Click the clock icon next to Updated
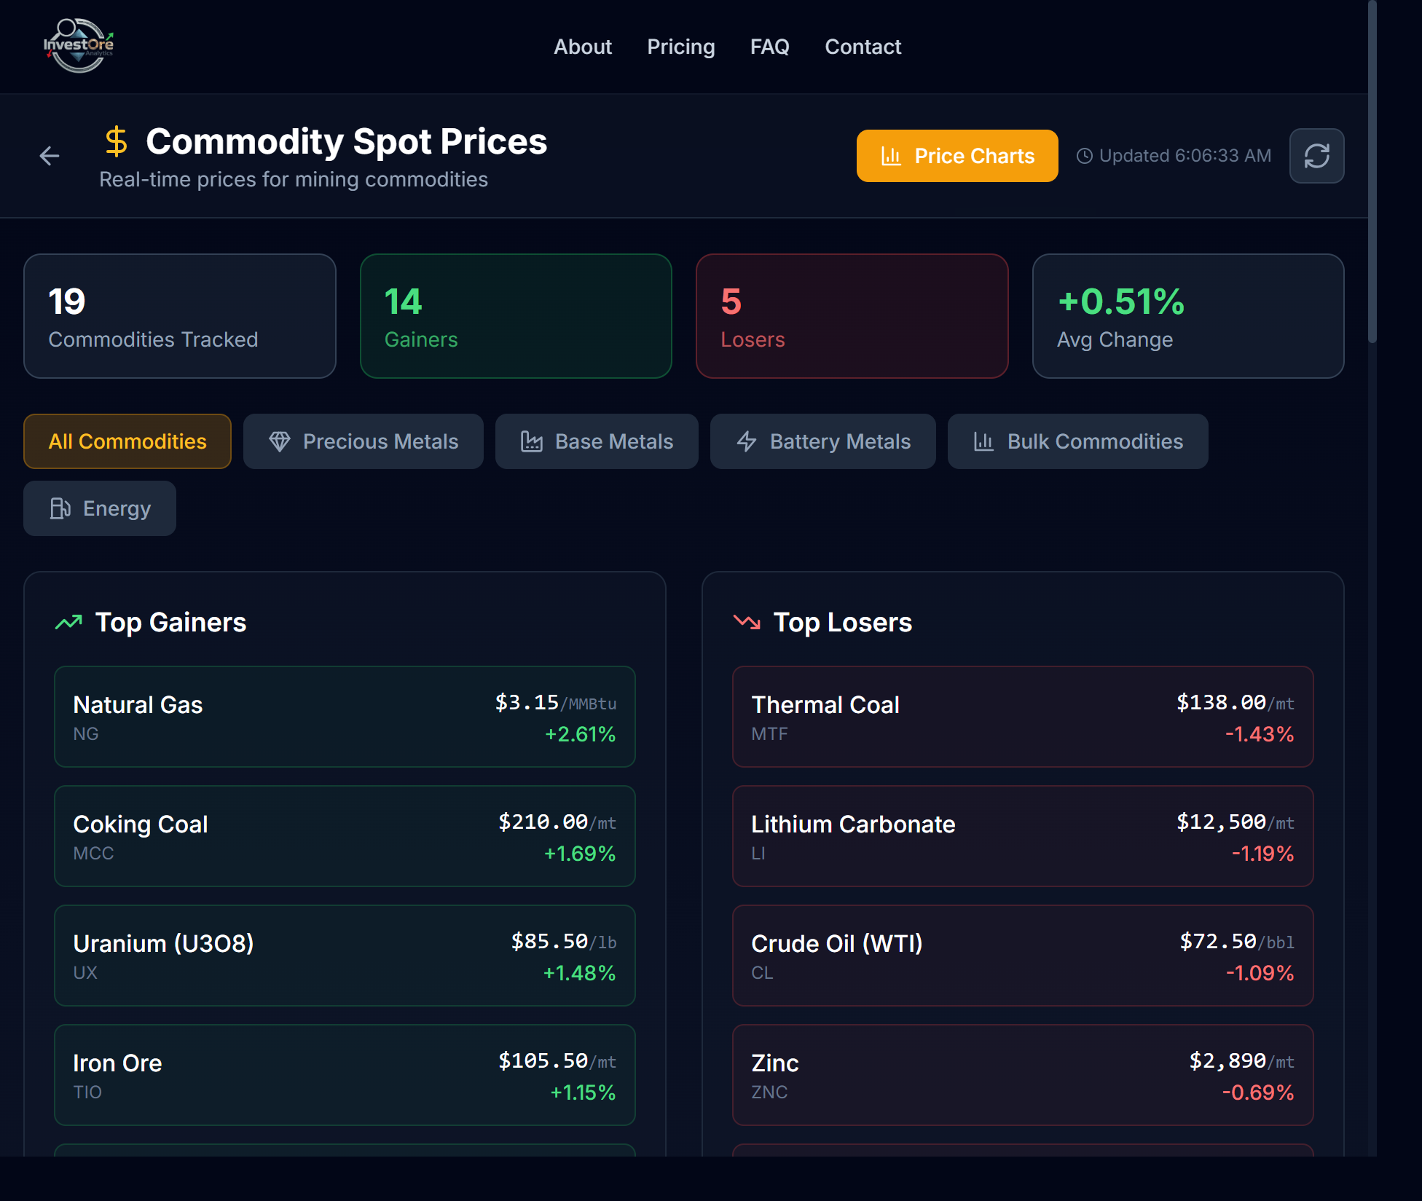 1084,156
